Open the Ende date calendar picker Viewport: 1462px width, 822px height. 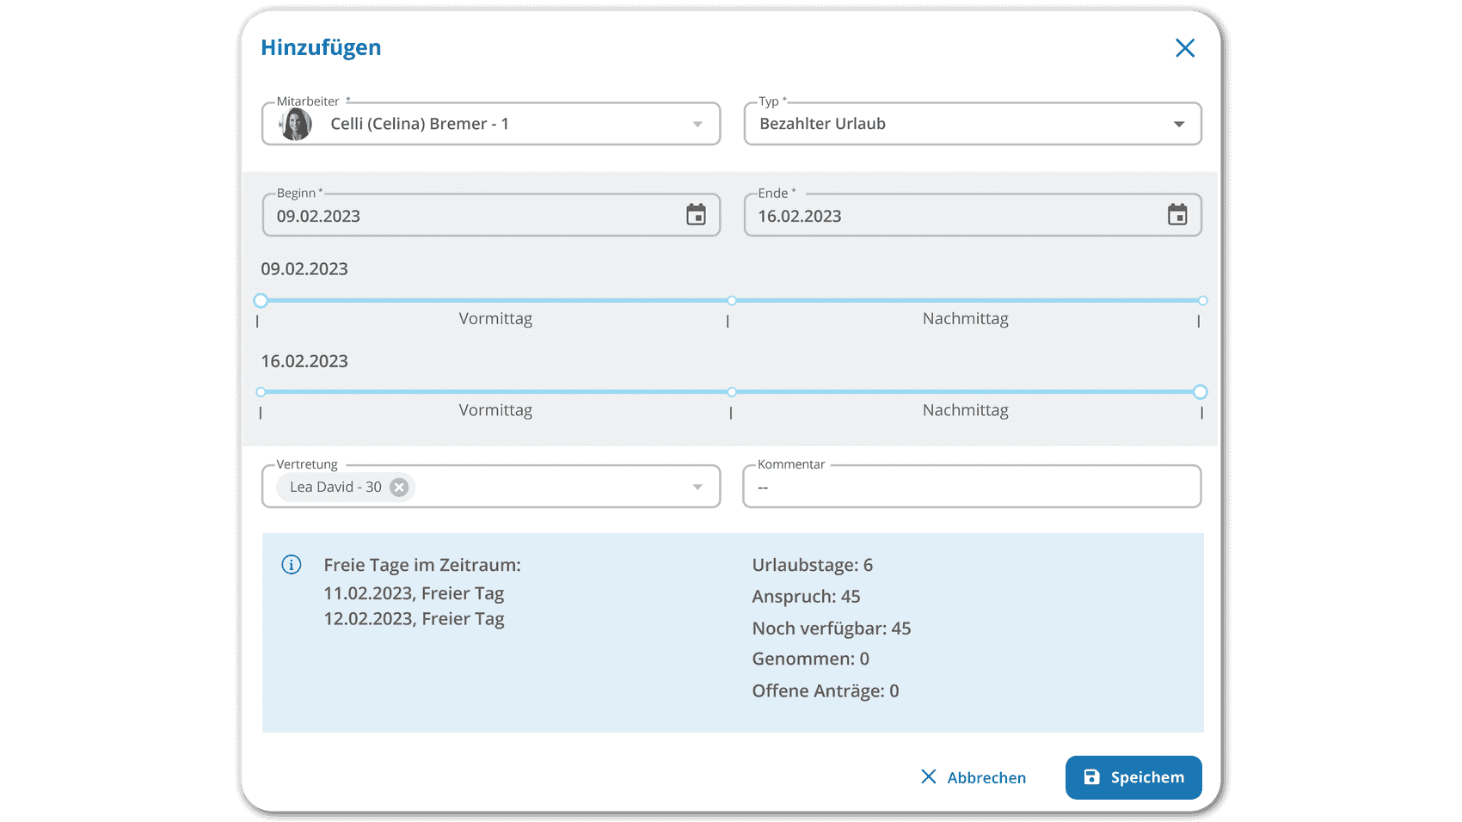(x=1176, y=215)
